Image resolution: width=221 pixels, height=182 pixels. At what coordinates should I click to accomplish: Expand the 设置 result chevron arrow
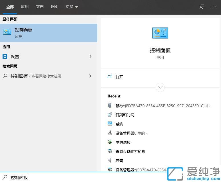91,56
